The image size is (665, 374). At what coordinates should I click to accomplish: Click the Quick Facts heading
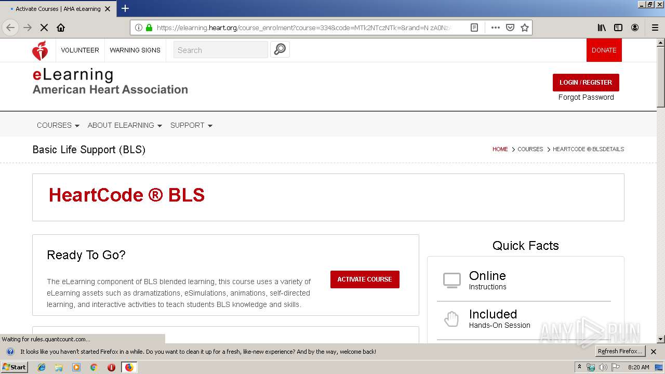click(526, 246)
